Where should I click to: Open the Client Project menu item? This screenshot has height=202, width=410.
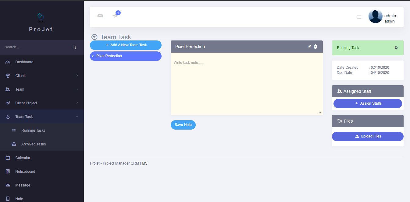click(x=42, y=103)
